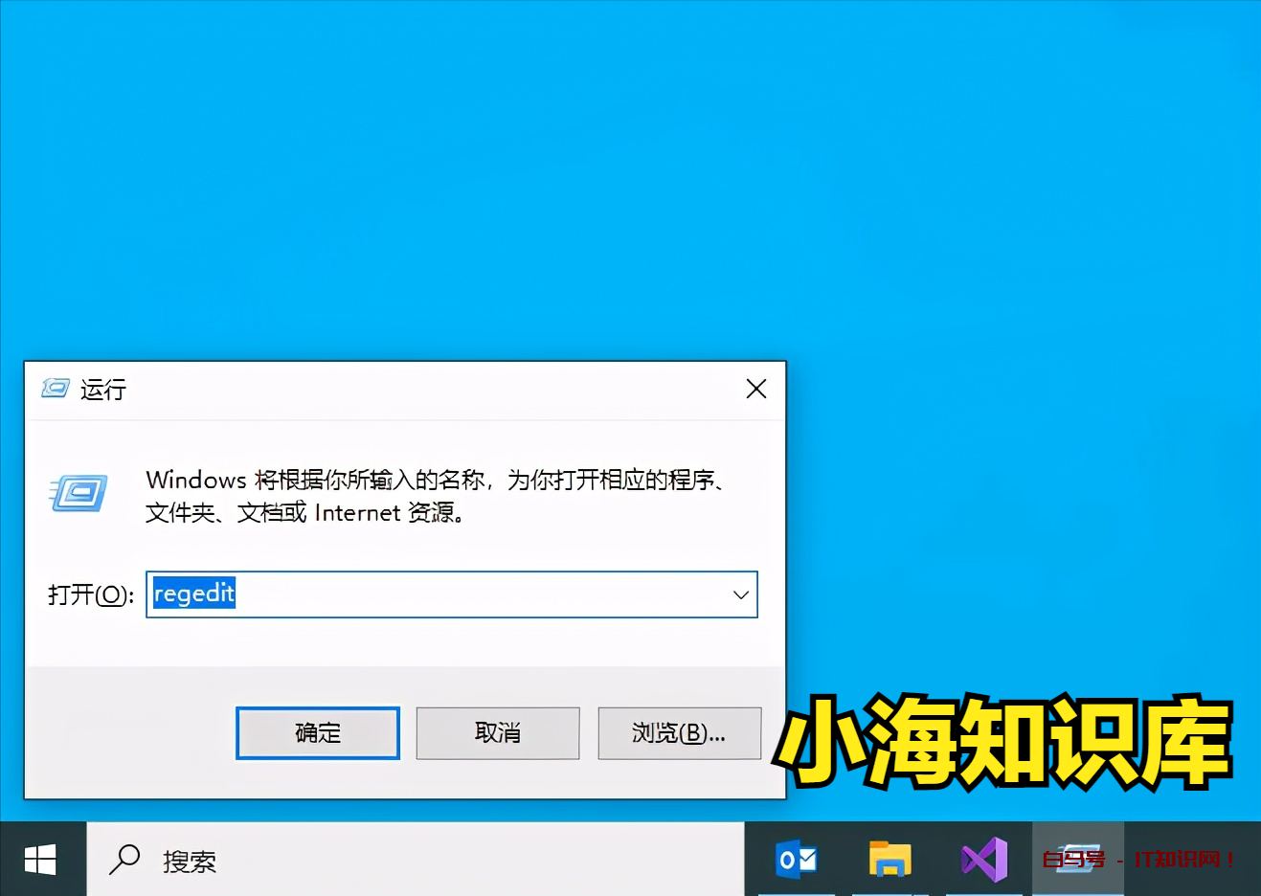Screen dimensions: 1261x896
Task: Click the 浏览(B)... browse button
Action: [x=679, y=733]
